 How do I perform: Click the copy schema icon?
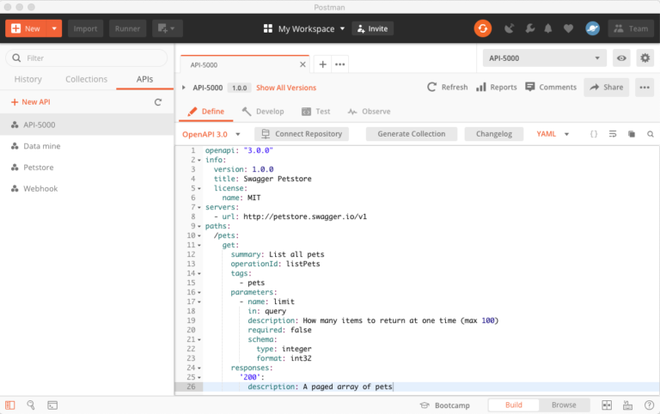(632, 134)
